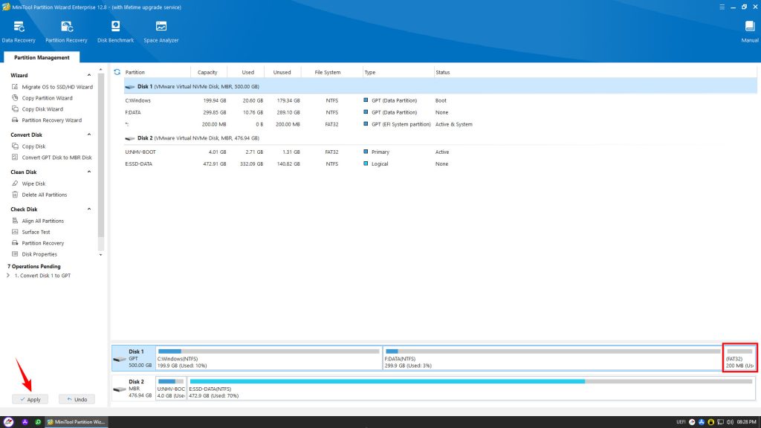Open the Manual
761x428 pixels.
749,32
